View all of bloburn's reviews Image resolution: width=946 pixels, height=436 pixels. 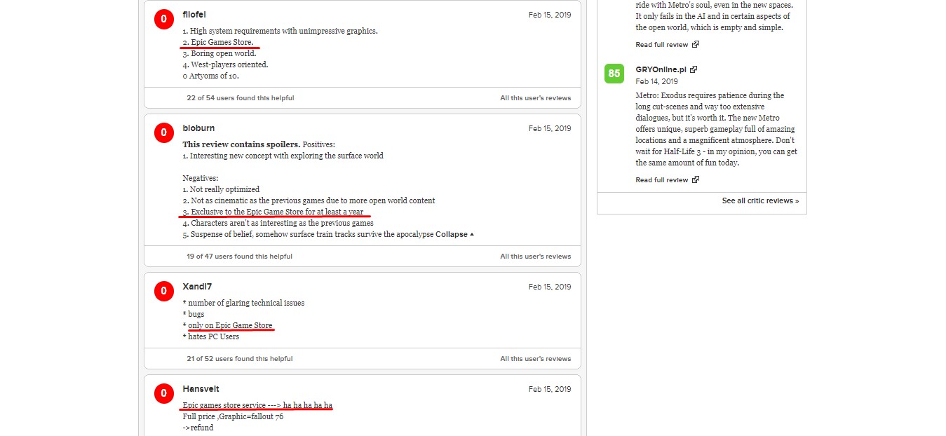click(535, 257)
